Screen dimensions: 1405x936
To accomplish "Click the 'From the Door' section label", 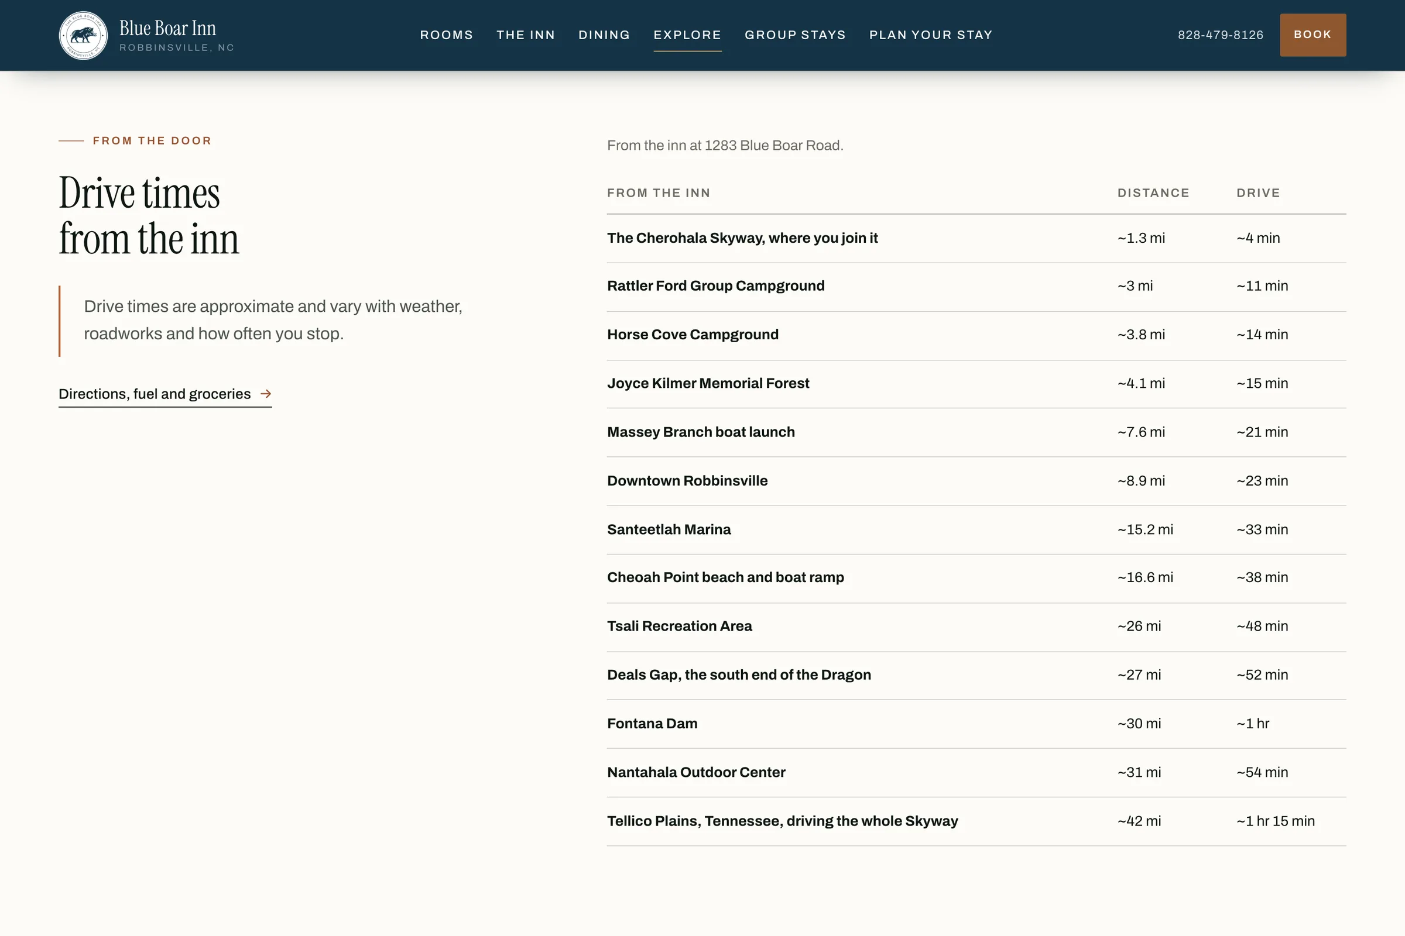I will [x=152, y=141].
